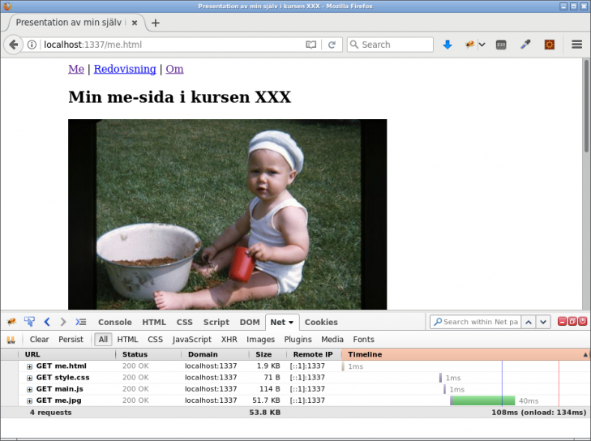The image size is (591, 441).
Task: Click the me.jpg green timeline bar
Action: pyautogui.click(x=482, y=400)
